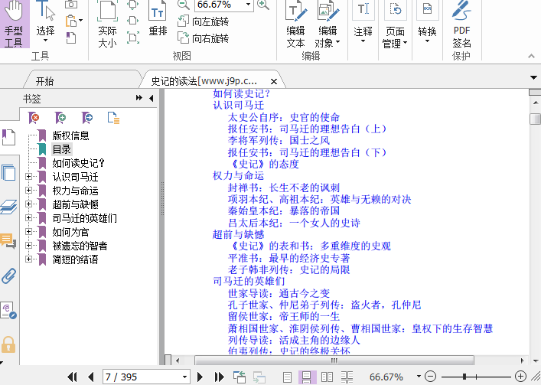The image size is (541, 385).
Task: Open the Layers sidebar icon
Action: 8,207
